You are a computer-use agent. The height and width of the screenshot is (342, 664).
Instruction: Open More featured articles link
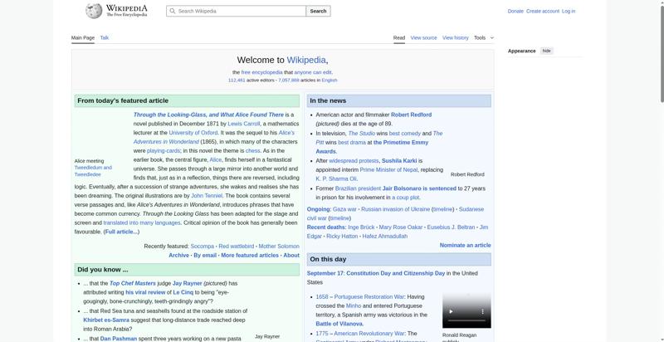click(250, 255)
